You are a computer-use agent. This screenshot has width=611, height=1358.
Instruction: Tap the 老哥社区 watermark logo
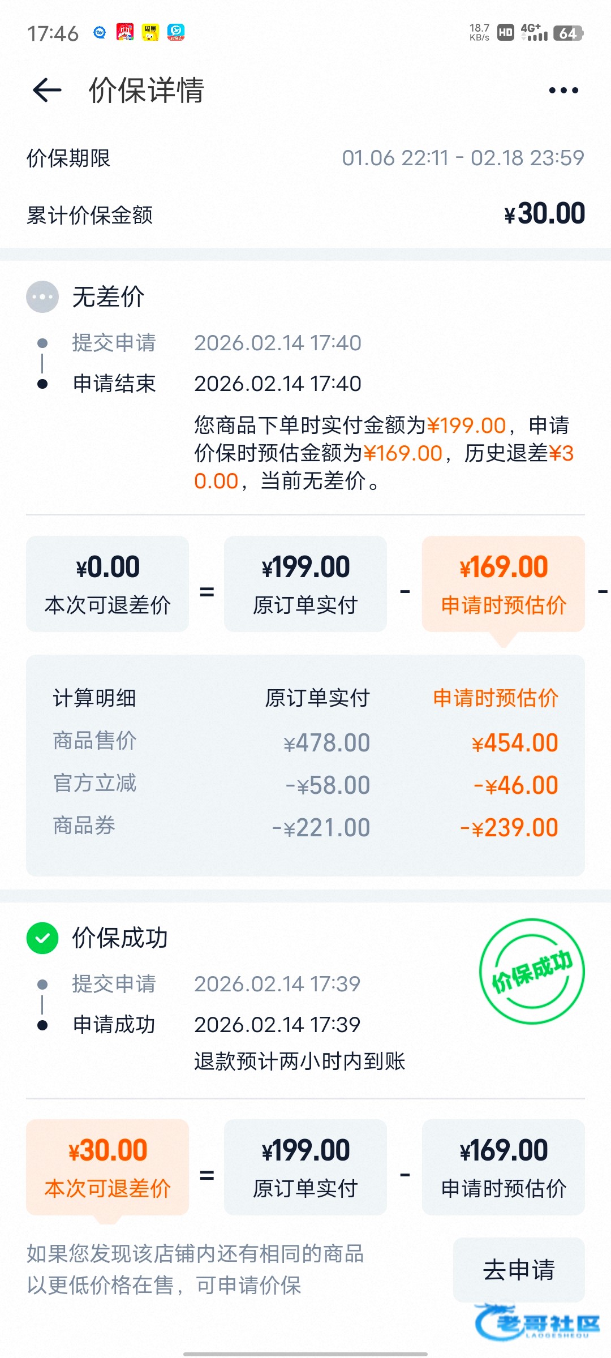537,1322
